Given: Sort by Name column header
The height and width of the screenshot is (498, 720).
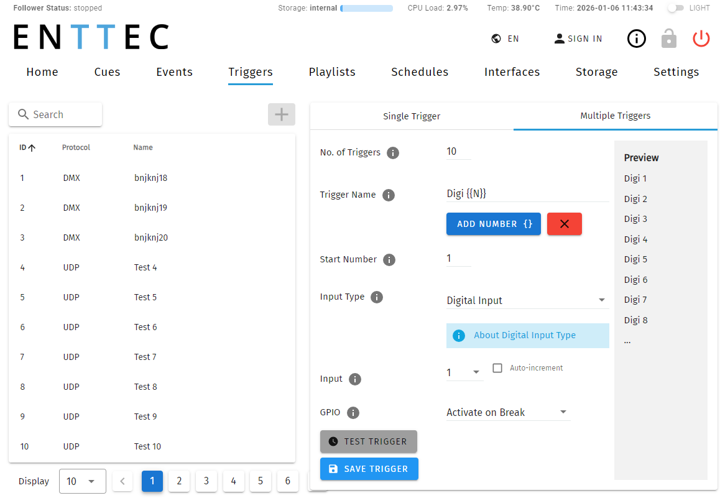Looking at the screenshot, I should 143,148.
